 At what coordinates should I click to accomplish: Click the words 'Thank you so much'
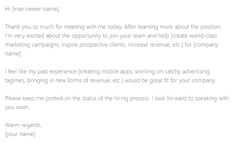coord(29,27)
